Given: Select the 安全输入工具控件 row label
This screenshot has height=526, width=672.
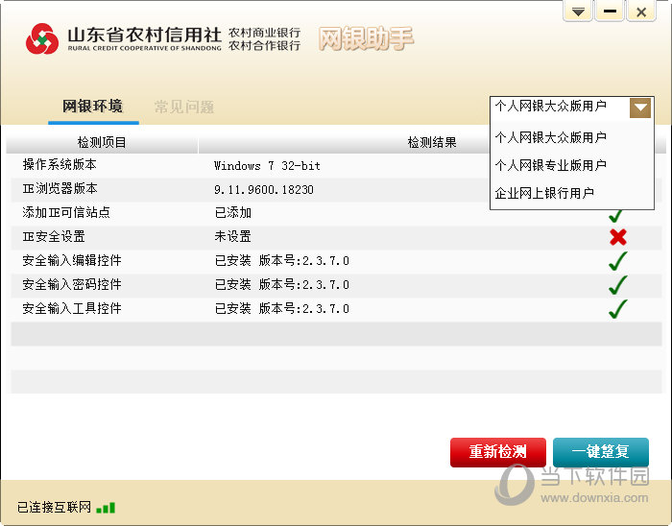Looking at the screenshot, I should 72,308.
